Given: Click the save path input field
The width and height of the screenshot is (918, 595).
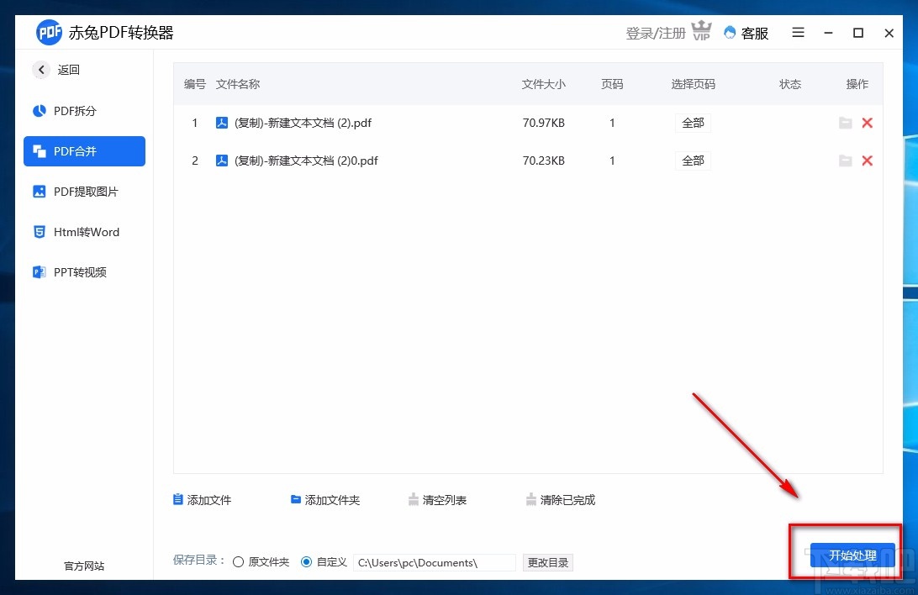Looking at the screenshot, I should [434, 562].
